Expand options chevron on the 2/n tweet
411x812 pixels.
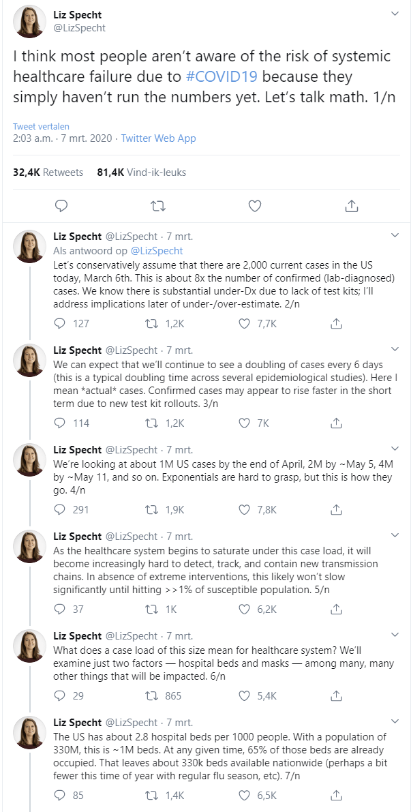pyautogui.click(x=395, y=236)
